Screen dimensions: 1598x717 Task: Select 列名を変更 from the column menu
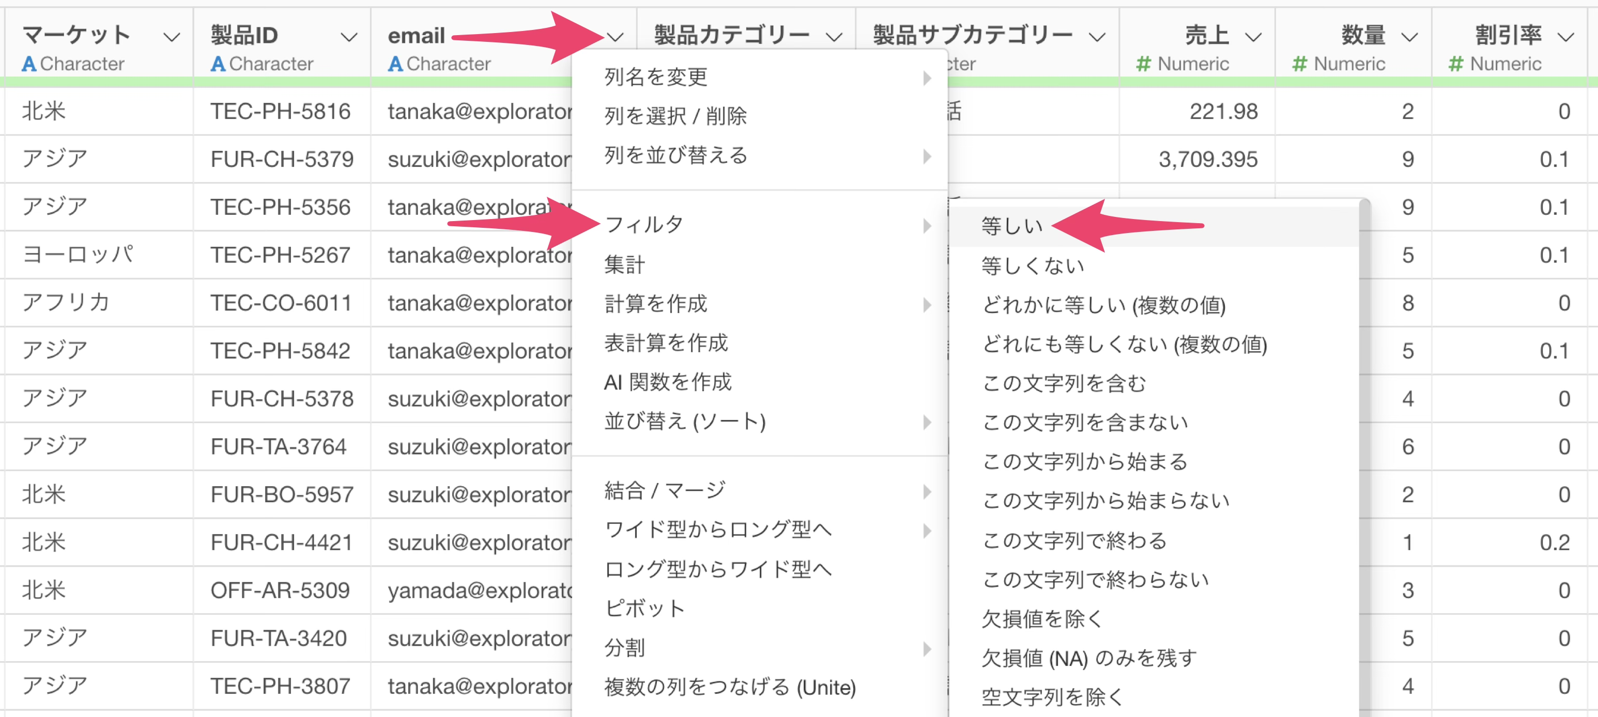coord(656,77)
